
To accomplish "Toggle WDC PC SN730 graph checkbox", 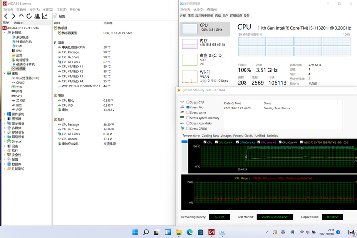I will (301, 142).
